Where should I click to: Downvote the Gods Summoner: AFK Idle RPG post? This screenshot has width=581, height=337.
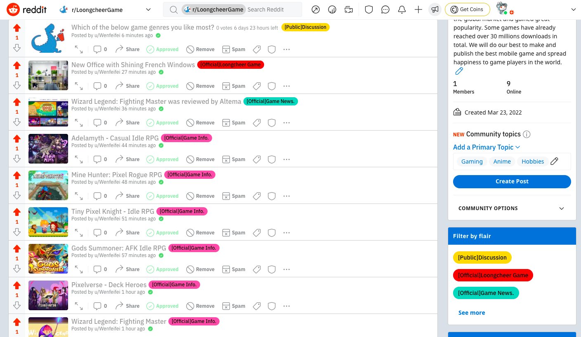tap(17, 269)
